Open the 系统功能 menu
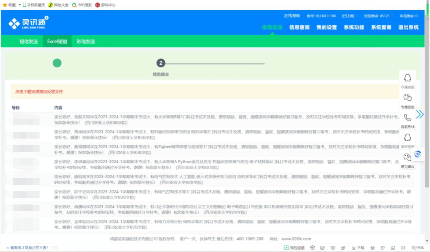The image size is (430, 252). [x=353, y=27]
